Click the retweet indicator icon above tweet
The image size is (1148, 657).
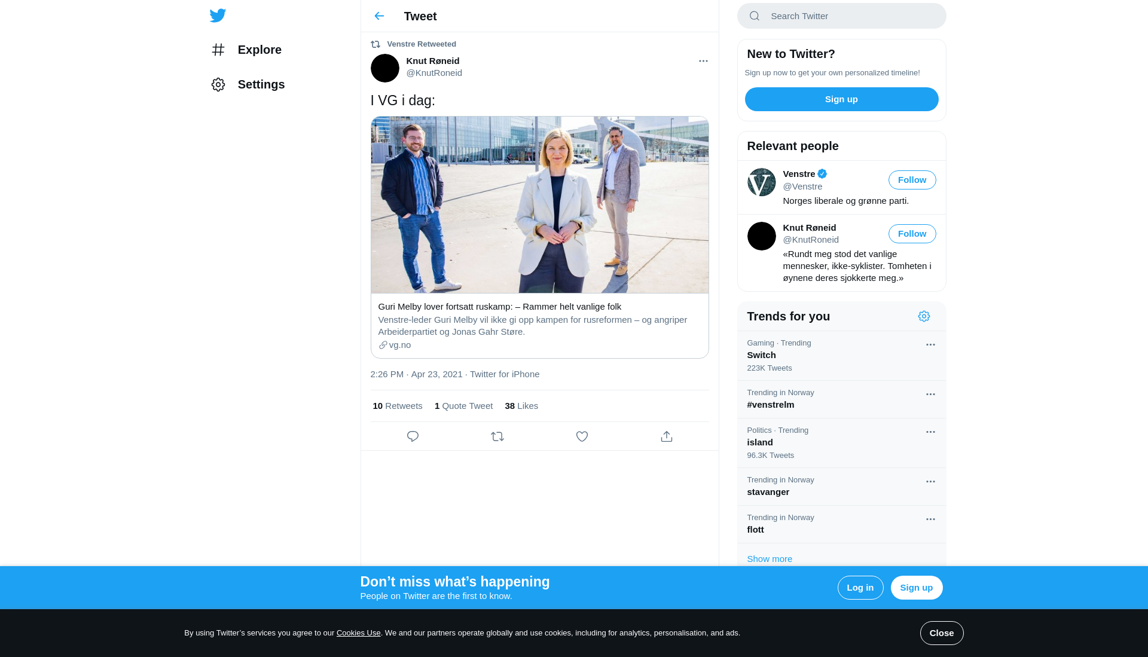point(375,44)
